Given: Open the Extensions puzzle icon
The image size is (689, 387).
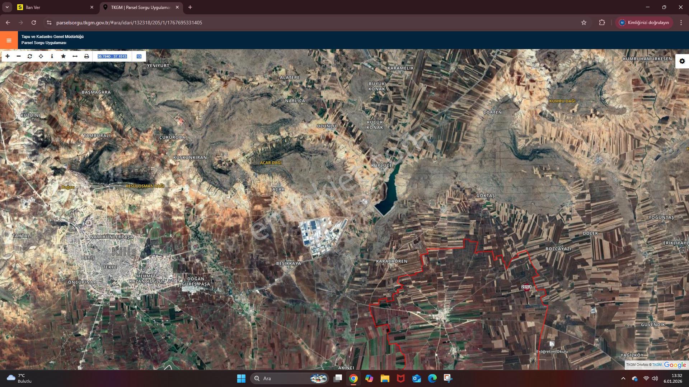Looking at the screenshot, I should click(602, 23).
